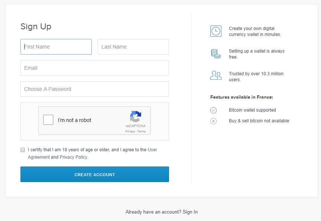The height and width of the screenshot is (221, 321).
Task: Open reCAPTCHA Privacy link
Action: pyautogui.click(x=130, y=131)
